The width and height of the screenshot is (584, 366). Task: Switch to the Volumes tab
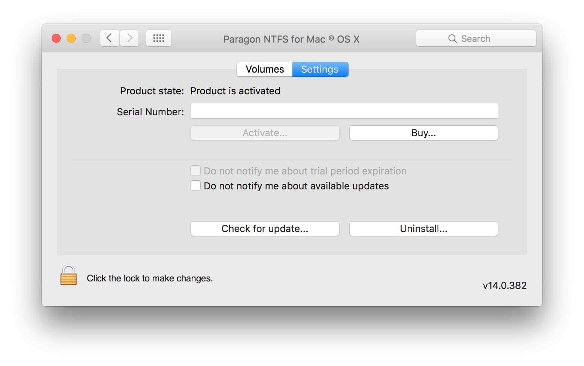pos(265,69)
